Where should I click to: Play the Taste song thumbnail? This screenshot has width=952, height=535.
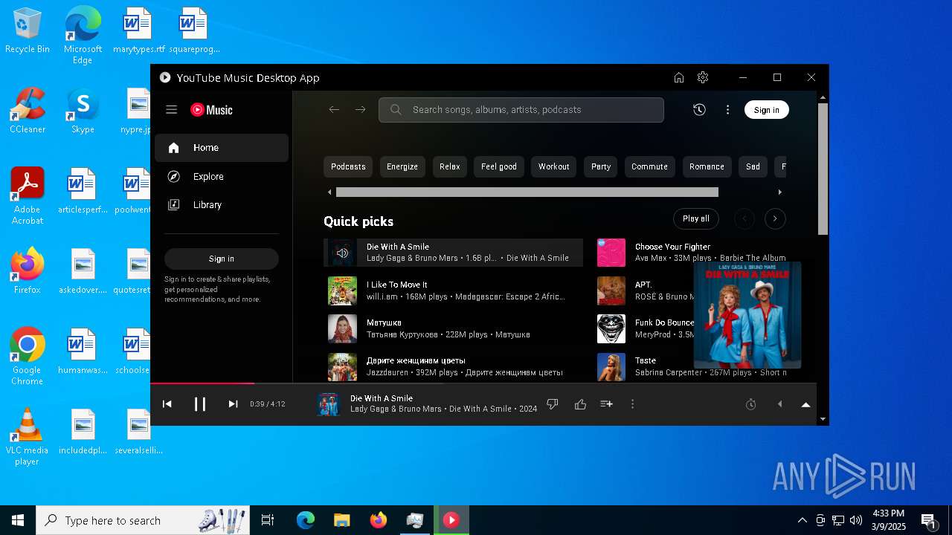pos(611,366)
